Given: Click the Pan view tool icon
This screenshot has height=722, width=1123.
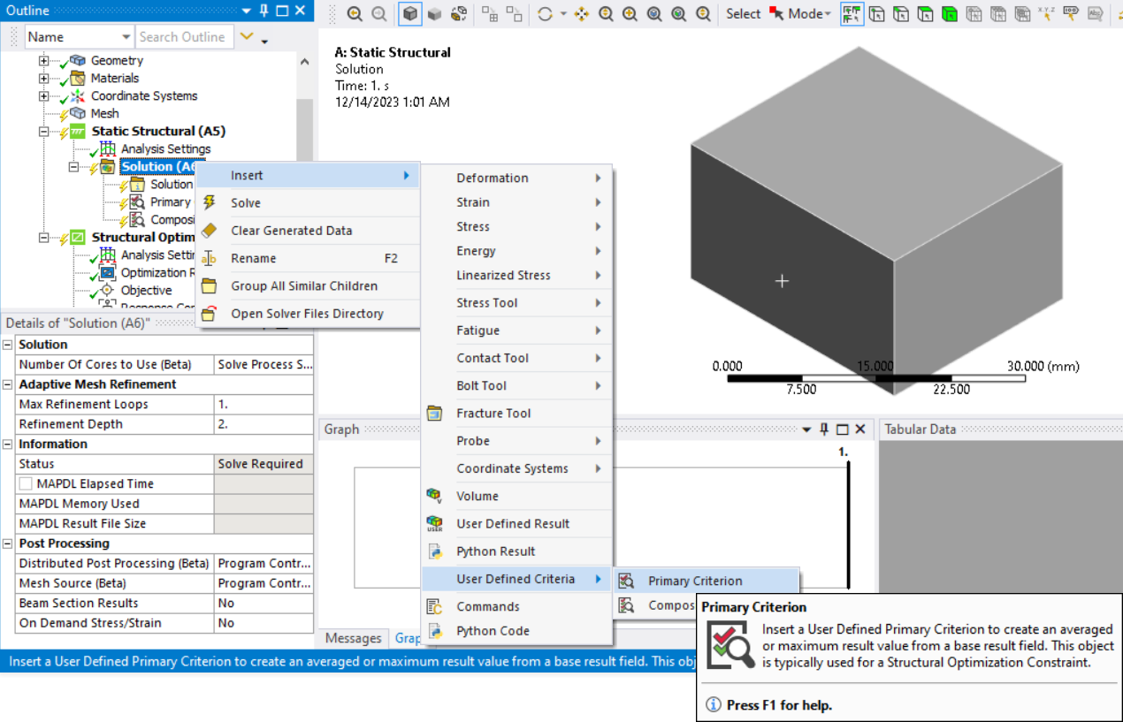Looking at the screenshot, I should (582, 13).
